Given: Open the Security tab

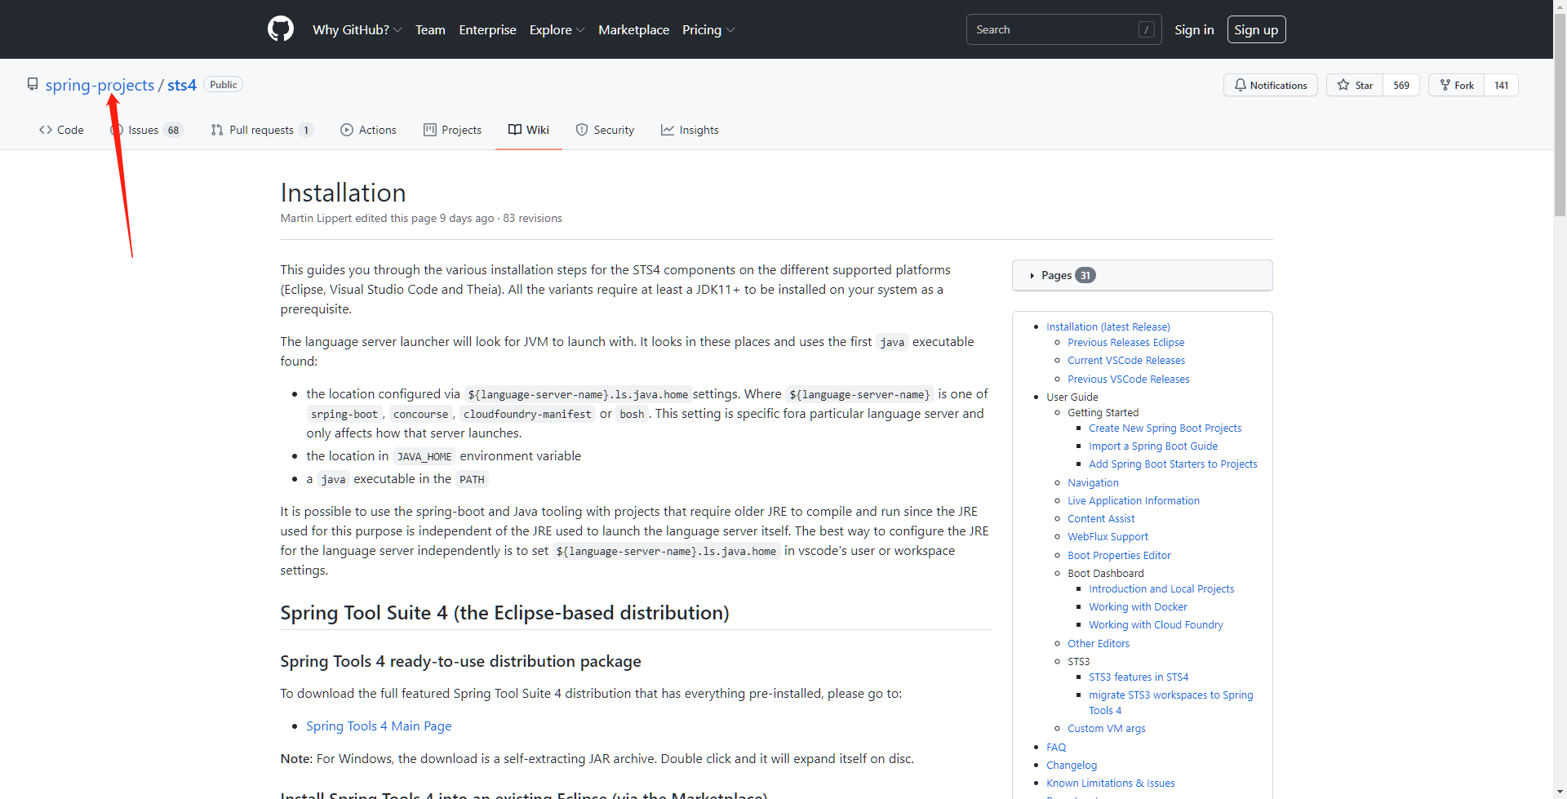Looking at the screenshot, I should (x=605, y=130).
